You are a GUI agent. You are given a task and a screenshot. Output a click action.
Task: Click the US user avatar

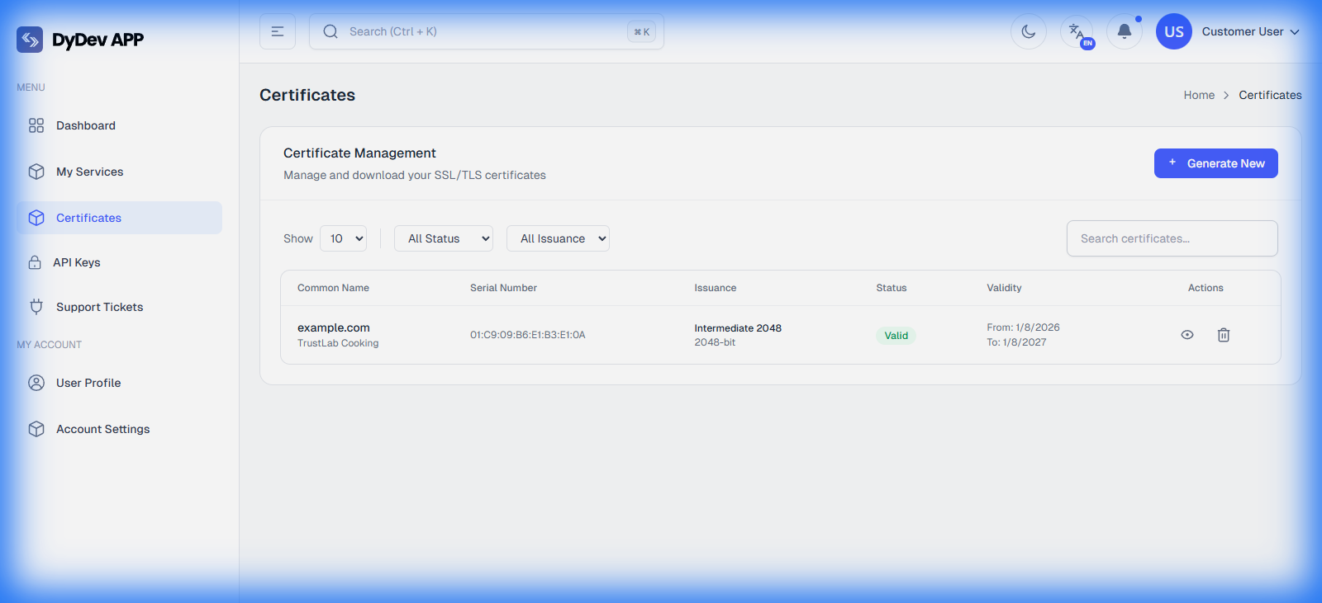(1173, 31)
